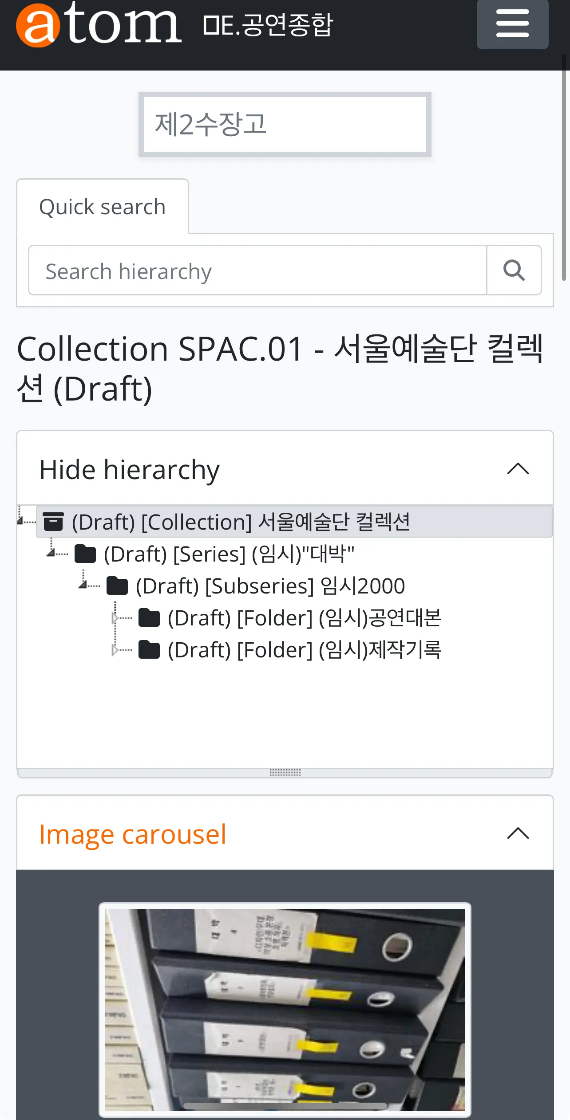The image size is (570, 1120).
Task: Collapse the Hide hierarchy chevron
Action: point(518,469)
